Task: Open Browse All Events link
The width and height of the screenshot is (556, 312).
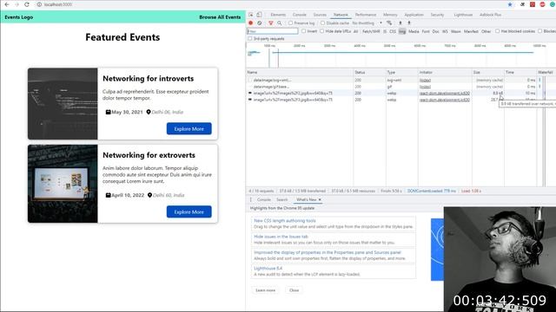Action: pos(220,17)
